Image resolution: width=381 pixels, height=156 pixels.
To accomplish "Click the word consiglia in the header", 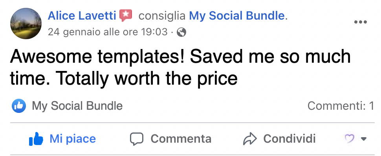I will coord(162,16).
